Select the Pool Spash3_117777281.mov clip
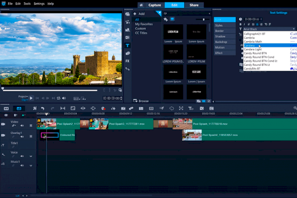 point(121,124)
